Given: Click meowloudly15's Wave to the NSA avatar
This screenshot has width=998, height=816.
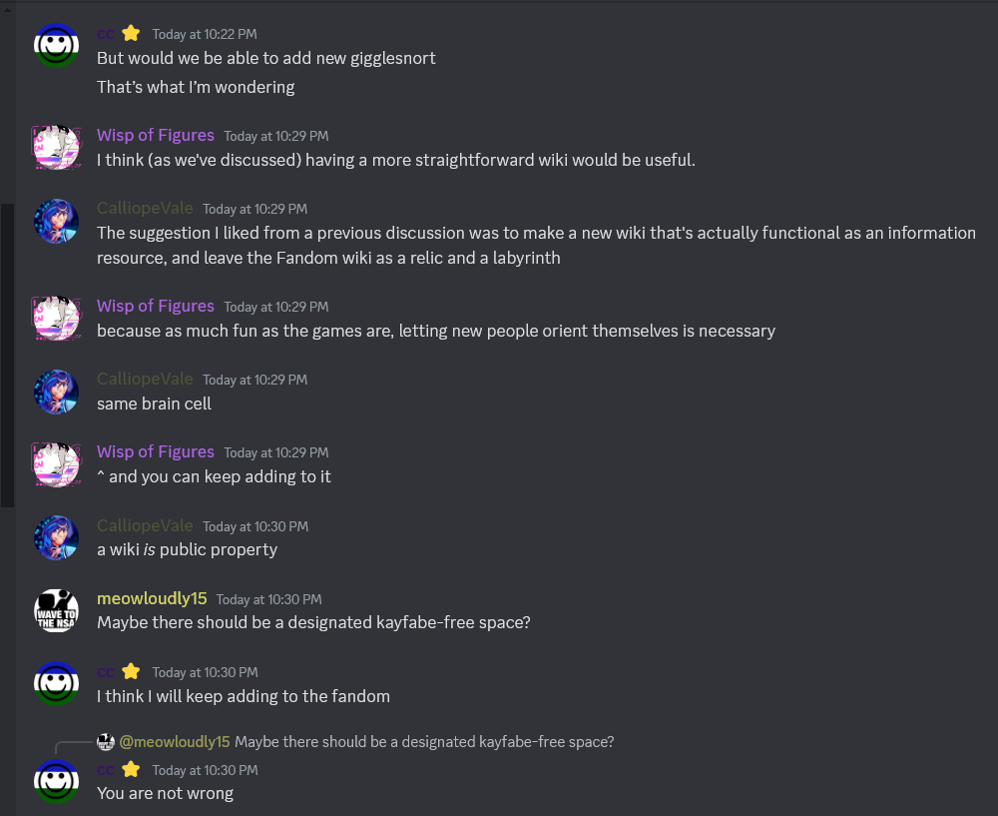Looking at the screenshot, I should [57, 610].
